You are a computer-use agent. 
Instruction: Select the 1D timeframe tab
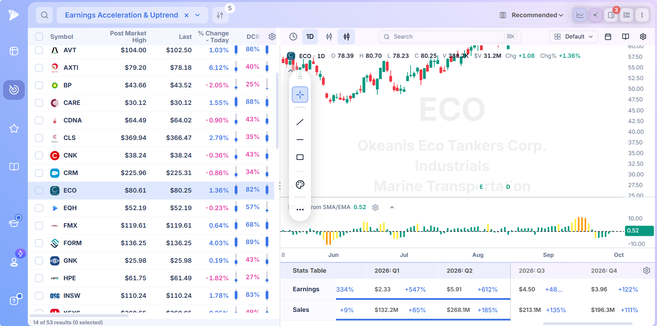pos(310,36)
